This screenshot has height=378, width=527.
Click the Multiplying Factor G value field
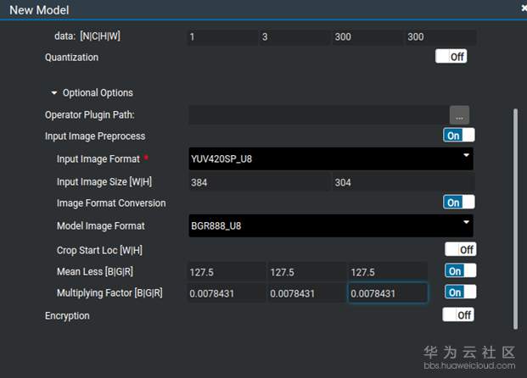coord(306,293)
